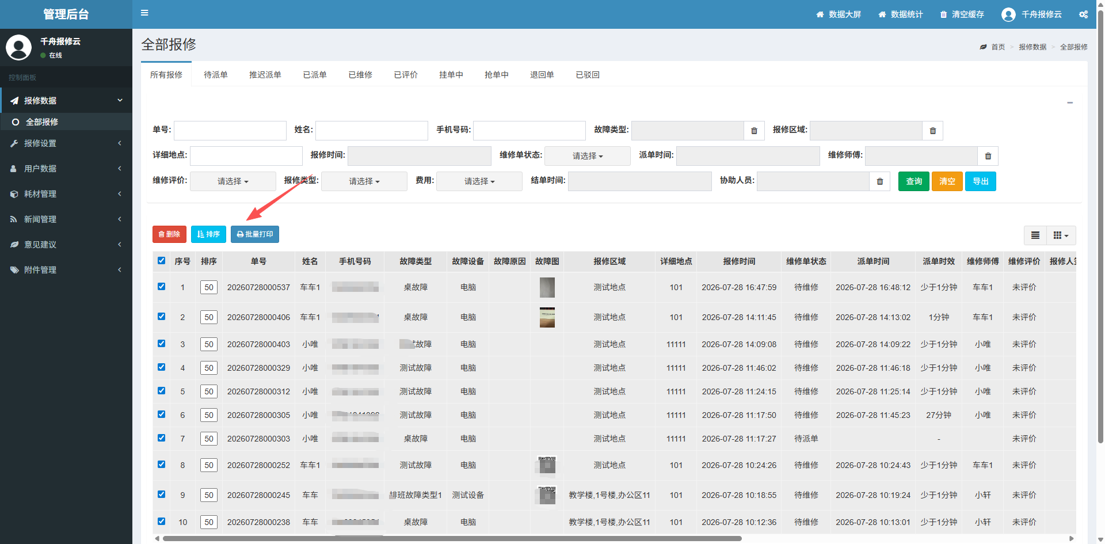Click the 单号 input field
This screenshot has height=544, width=1105.
(x=230, y=131)
